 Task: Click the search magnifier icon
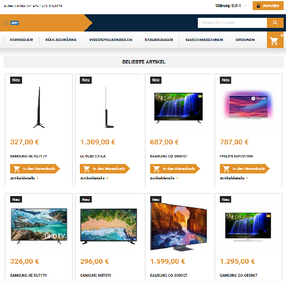pyautogui.click(x=275, y=23)
